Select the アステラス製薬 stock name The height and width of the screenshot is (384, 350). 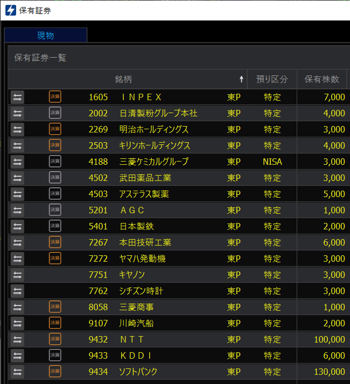(x=144, y=194)
